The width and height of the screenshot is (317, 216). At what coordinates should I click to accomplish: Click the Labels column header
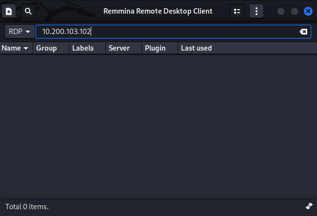(x=82, y=48)
